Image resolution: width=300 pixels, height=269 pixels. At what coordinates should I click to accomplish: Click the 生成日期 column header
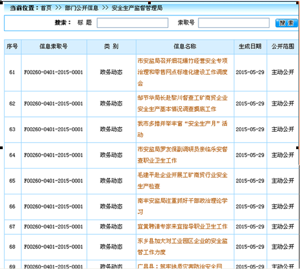tap(250, 46)
